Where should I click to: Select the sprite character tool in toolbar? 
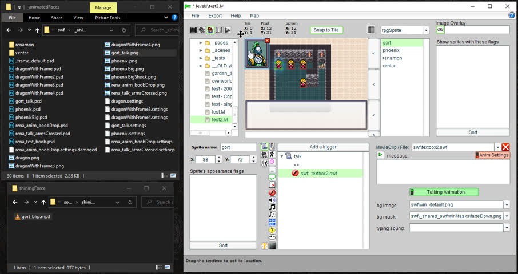pos(210,30)
